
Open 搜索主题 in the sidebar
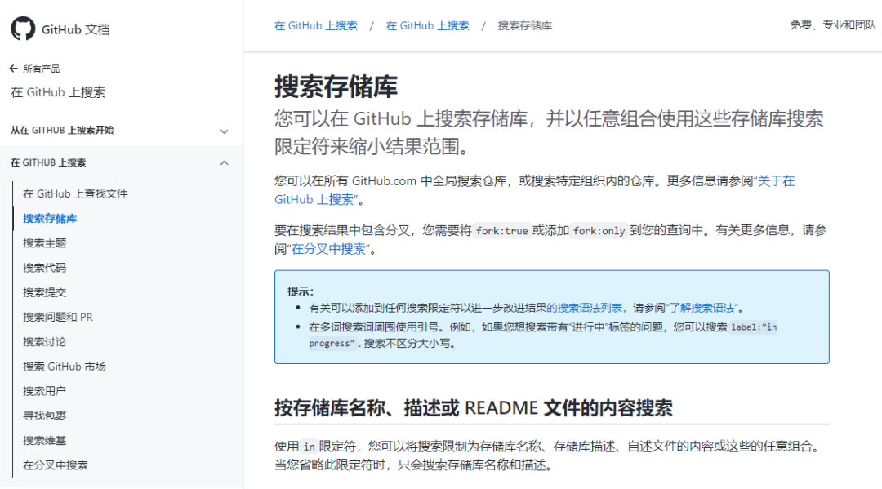[x=44, y=243]
